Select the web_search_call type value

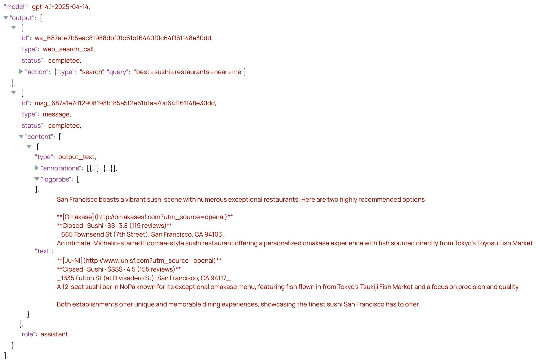68,49
